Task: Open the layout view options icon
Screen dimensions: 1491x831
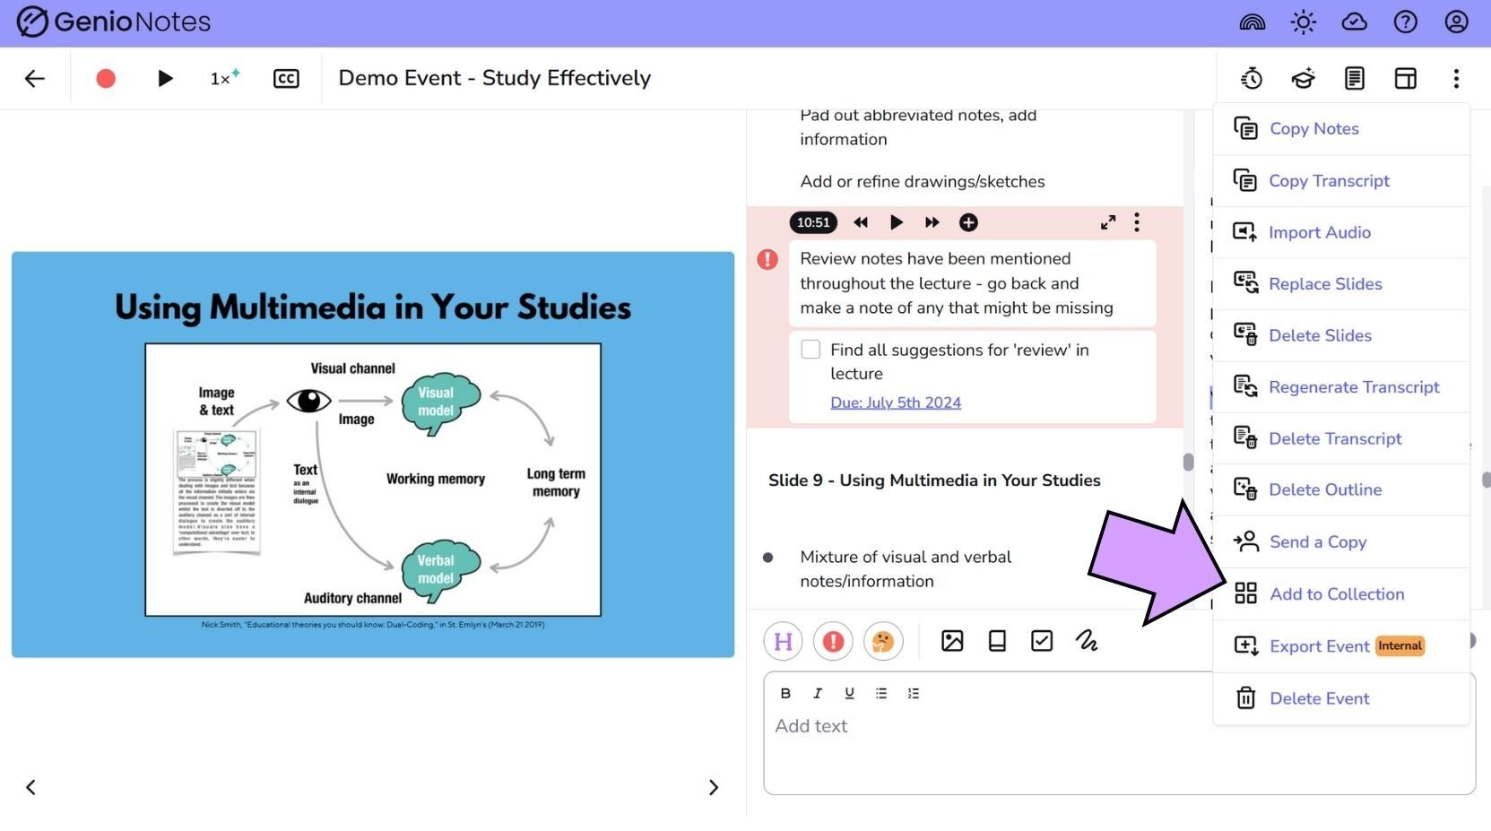Action: coord(1405,78)
